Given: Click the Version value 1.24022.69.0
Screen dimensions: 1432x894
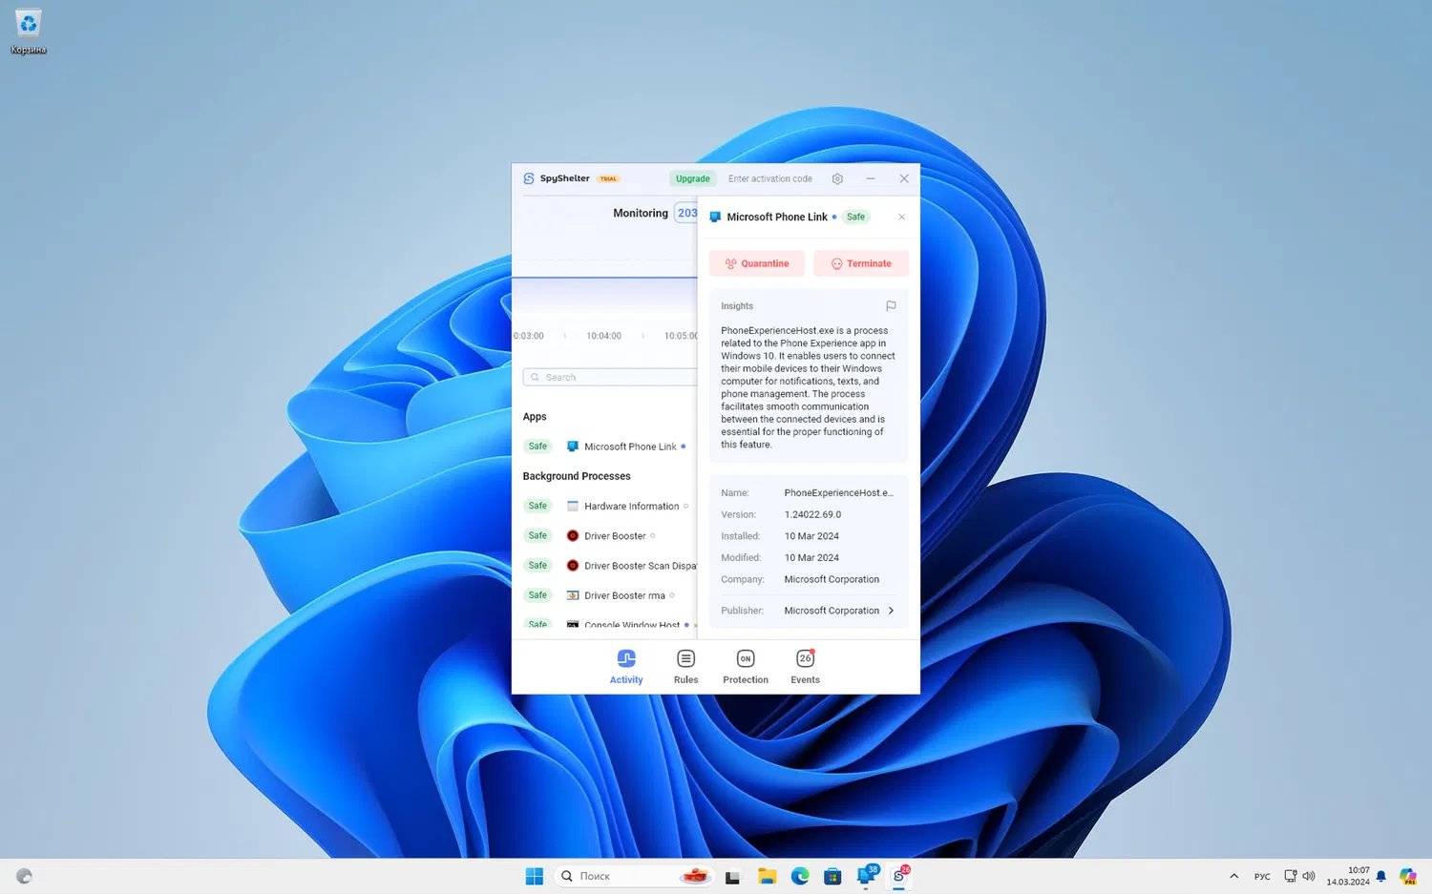Looking at the screenshot, I should coord(812,514).
